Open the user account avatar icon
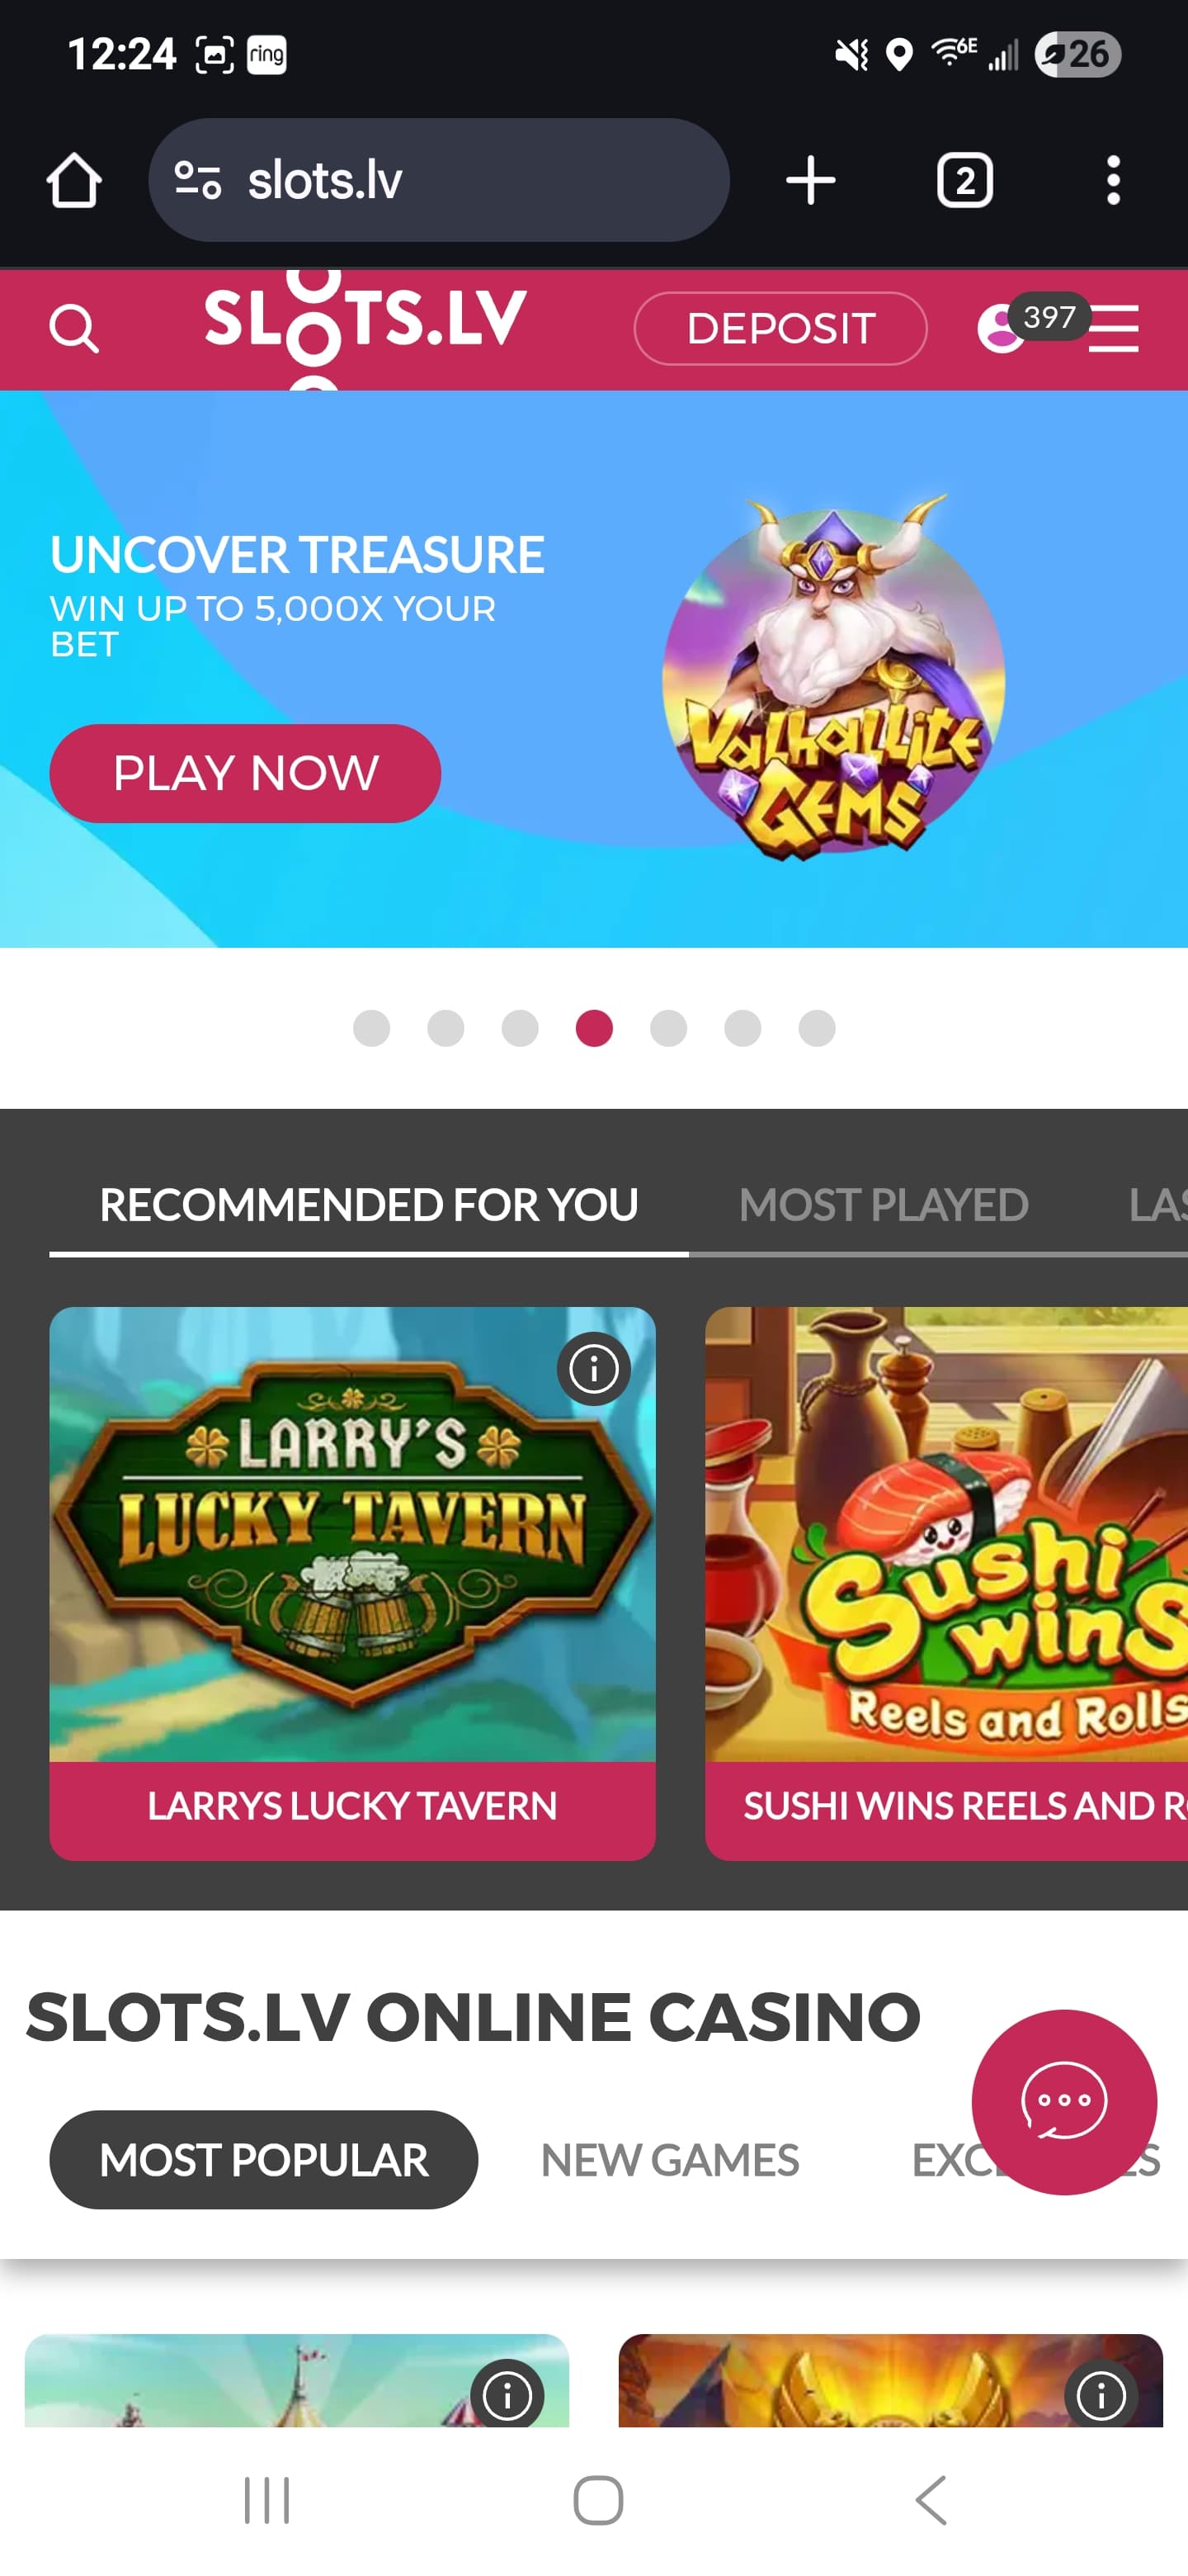 (1000, 328)
